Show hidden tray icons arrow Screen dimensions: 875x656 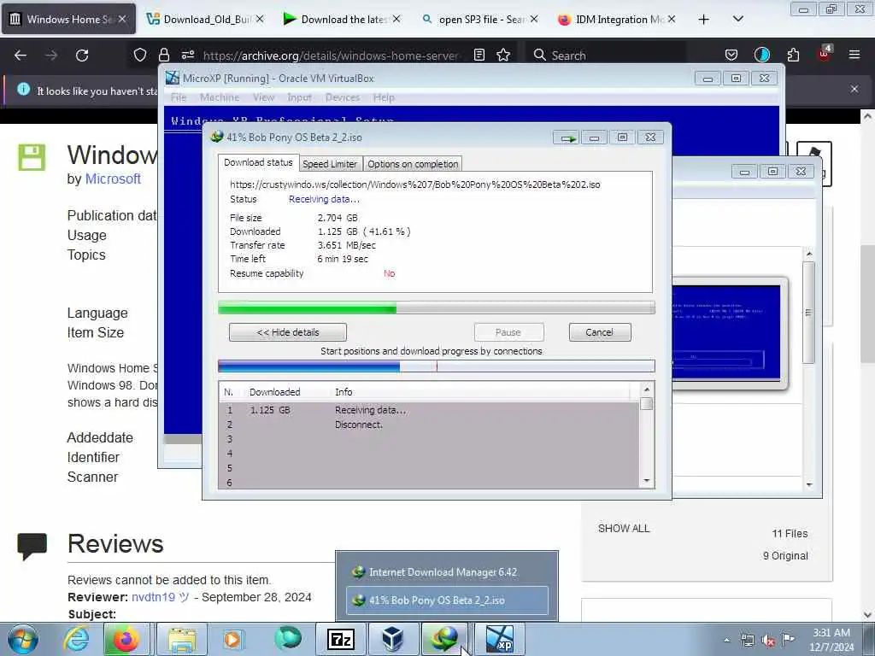[726, 641]
